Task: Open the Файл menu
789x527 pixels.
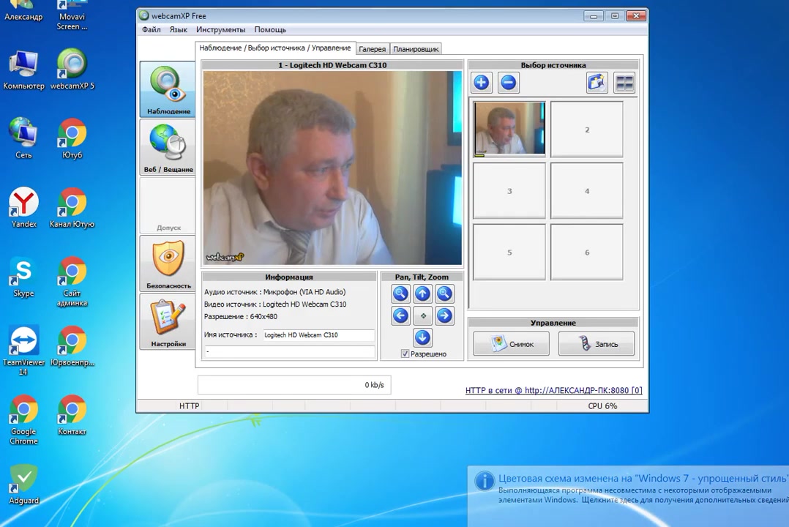Action: [x=151, y=30]
